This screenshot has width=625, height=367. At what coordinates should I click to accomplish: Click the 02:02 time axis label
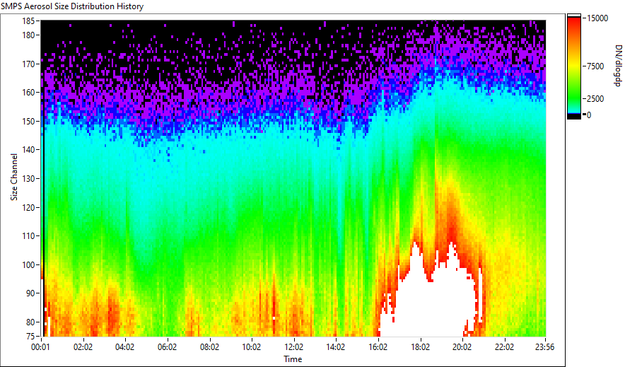click(83, 347)
